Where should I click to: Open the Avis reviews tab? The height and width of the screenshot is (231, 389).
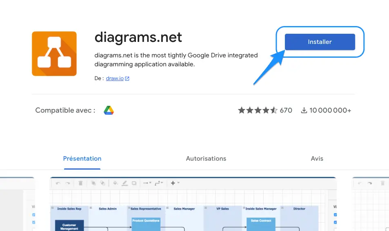pos(317,159)
